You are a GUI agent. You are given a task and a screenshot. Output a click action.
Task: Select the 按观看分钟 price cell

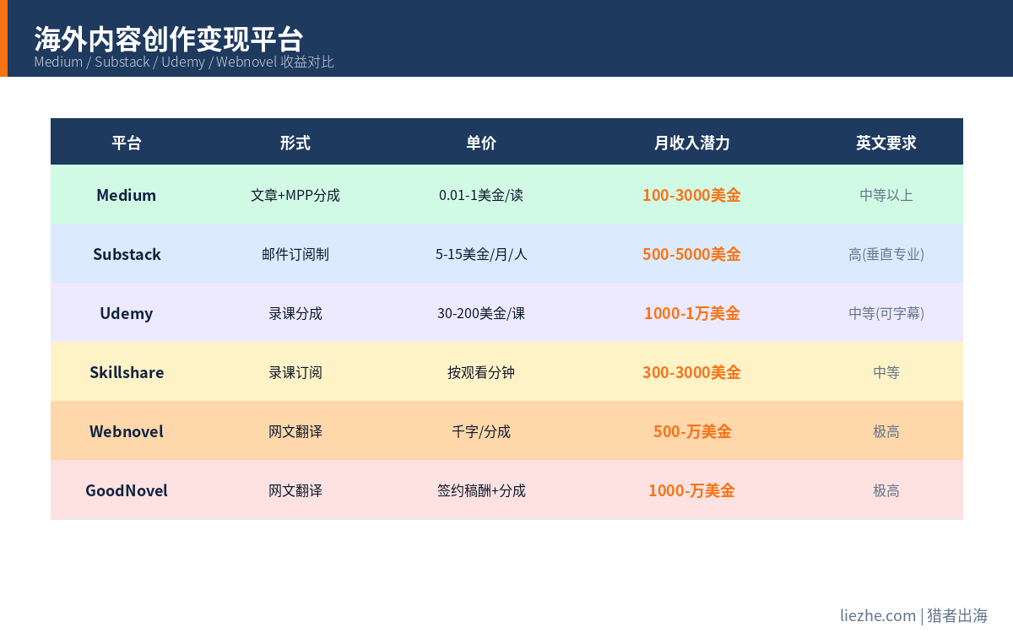[481, 372]
